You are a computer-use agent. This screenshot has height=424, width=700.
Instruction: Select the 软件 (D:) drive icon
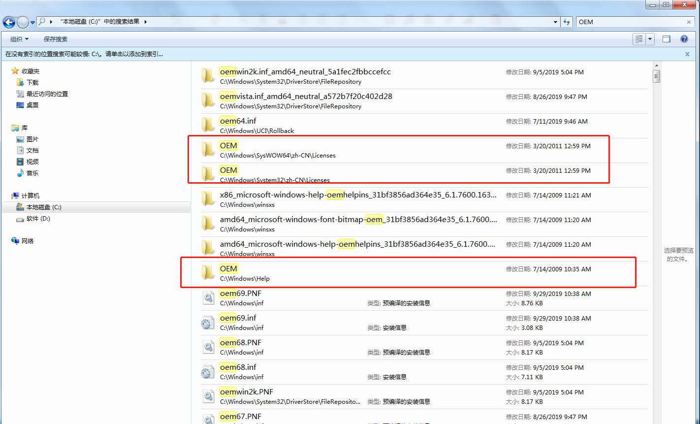pyautogui.click(x=20, y=218)
